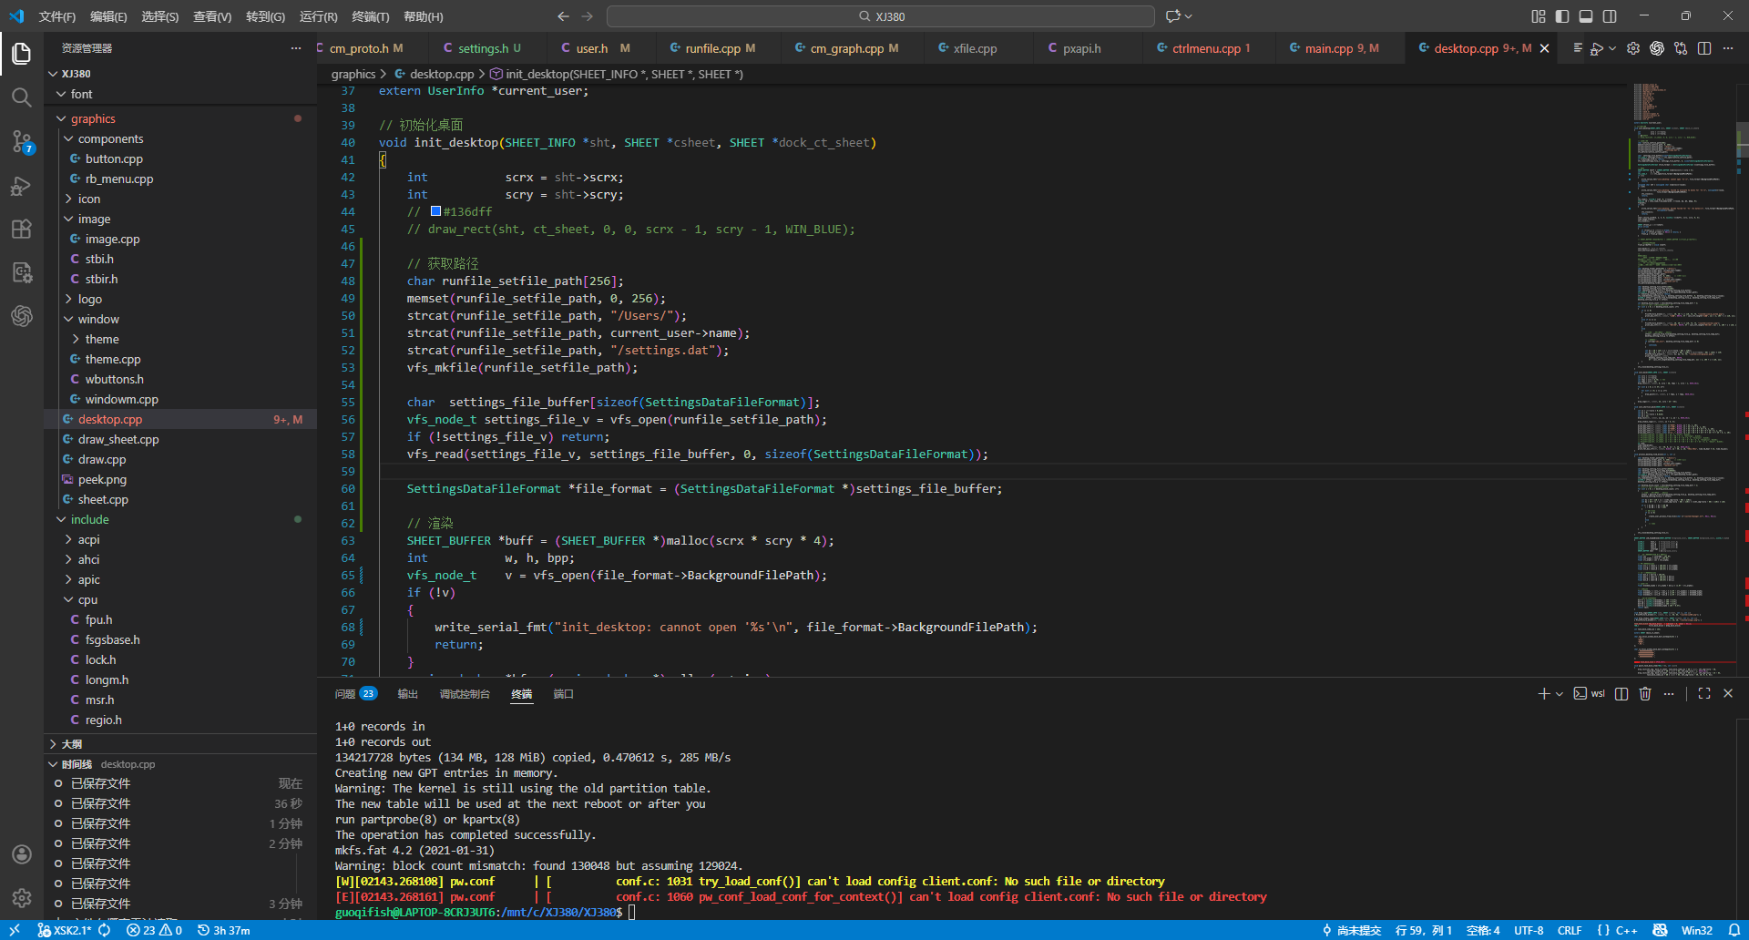Click the CRLF line ending indicator
Image resolution: width=1749 pixels, height=940 pixels.
1570,930
